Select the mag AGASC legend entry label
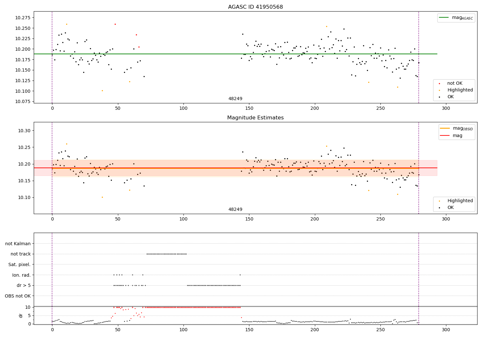The image size is (482, 337). coord(462,18)
